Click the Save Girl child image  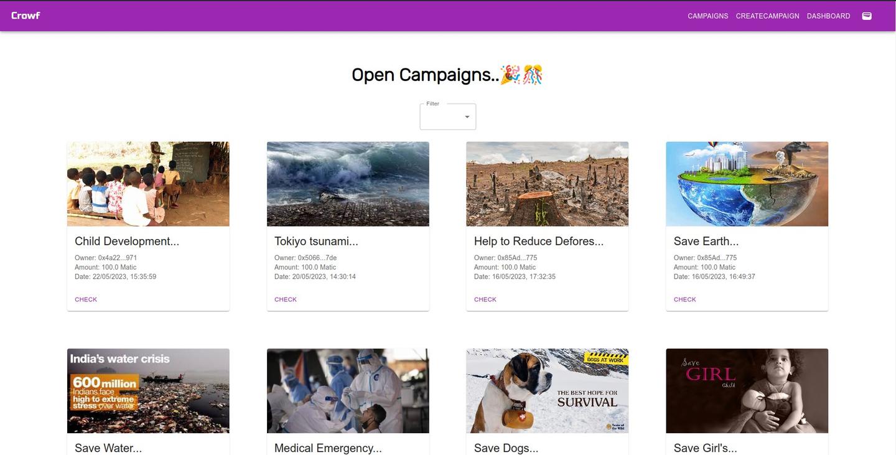(x=747, y=390)
